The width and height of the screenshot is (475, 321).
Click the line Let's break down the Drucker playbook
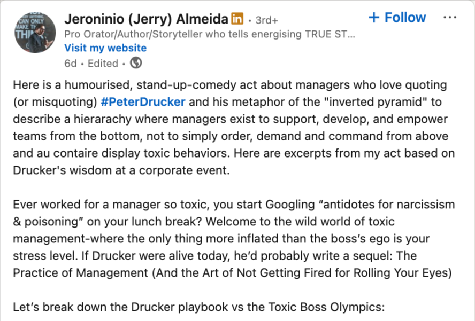(199, 307)
